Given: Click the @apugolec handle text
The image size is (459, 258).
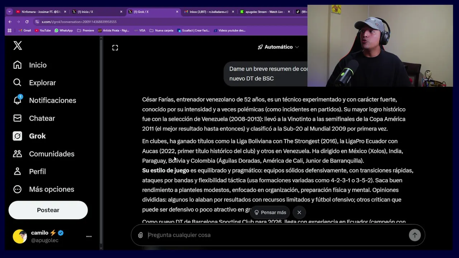Looking at the screenshot, I should coord(45,240).
